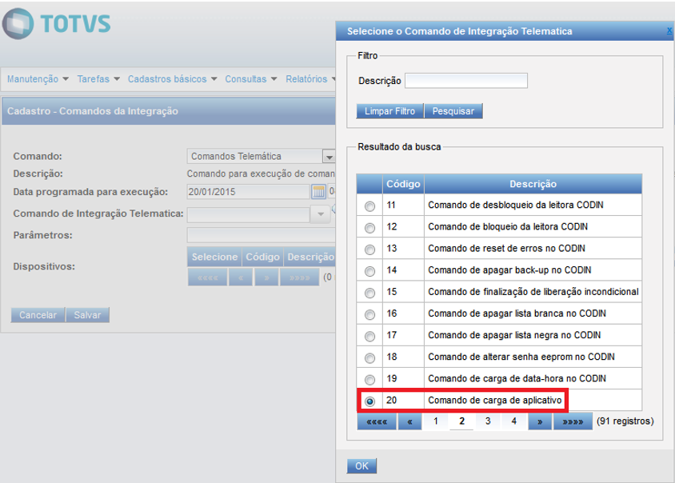
Task: Select radio button for code 11
Action: (369, 206)
